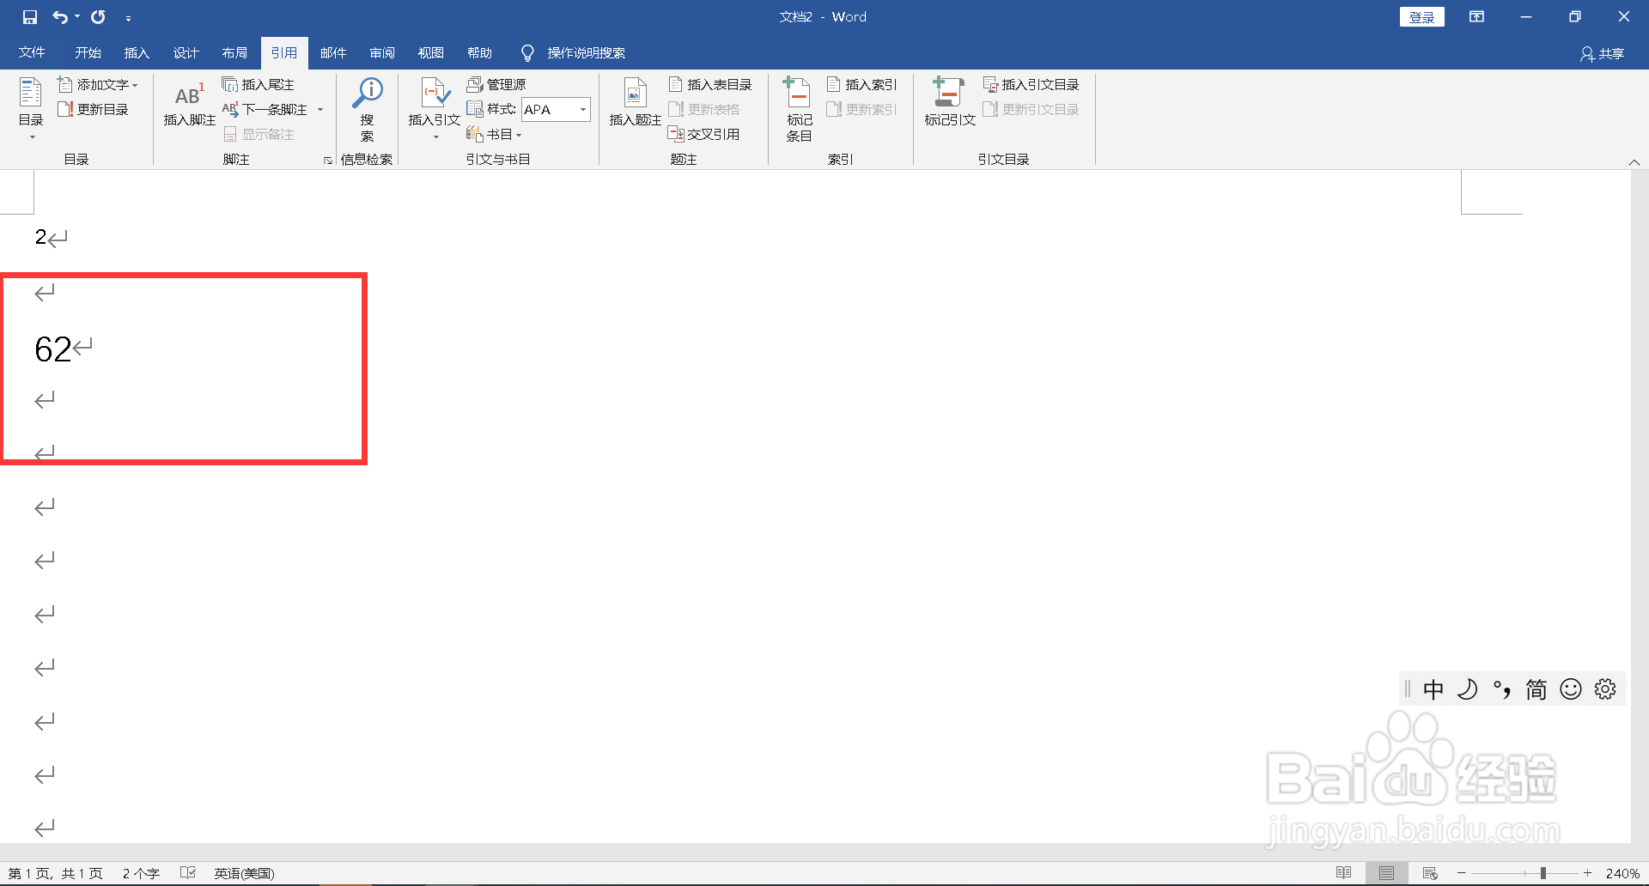Click 交叉引用 cross-reference button
This screenshot has width=1649, height=886.
point(704,134)
